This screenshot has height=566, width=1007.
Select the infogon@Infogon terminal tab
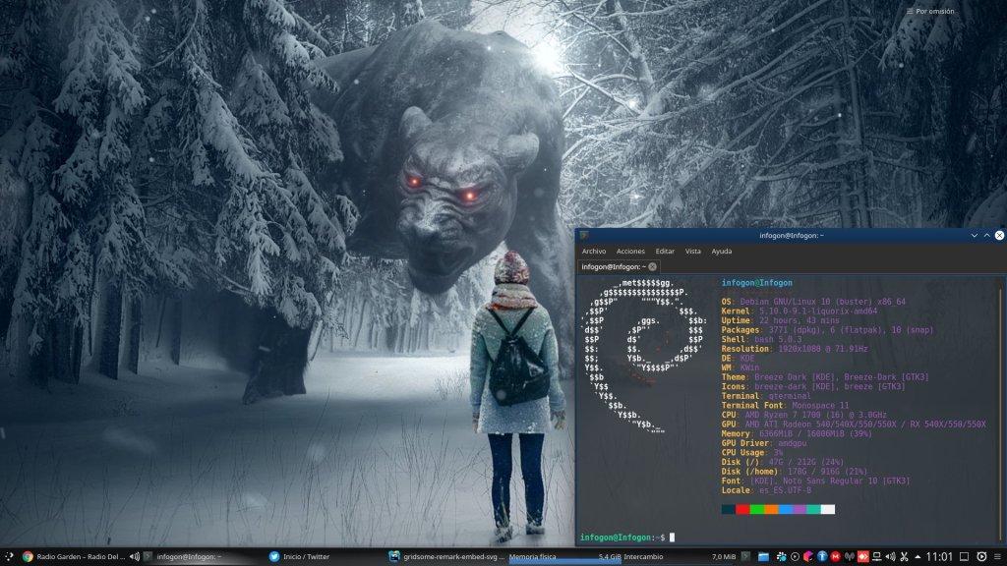click(x=612, y=266)
